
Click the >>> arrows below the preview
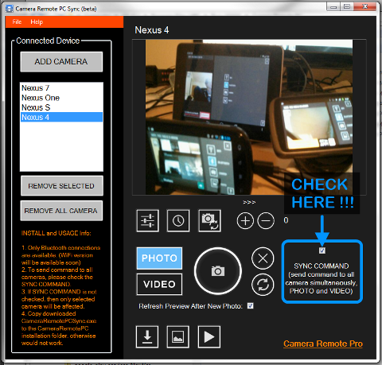coord(249,202)
